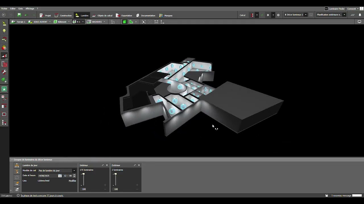Switch to the Projet mode tab

[x=45, y=16]
